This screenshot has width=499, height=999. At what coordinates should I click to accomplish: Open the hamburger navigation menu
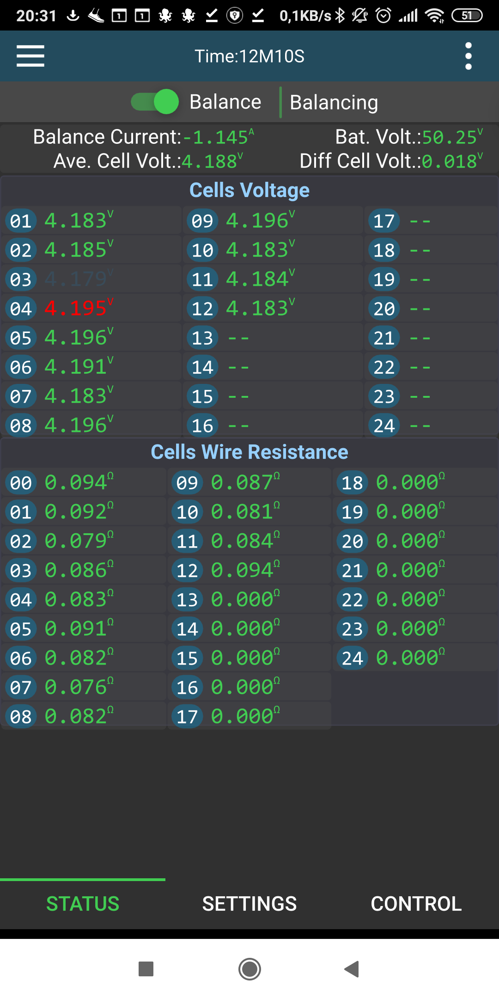[x=30, y=56]
